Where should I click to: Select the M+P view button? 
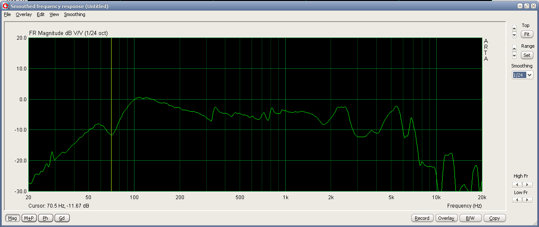coord(29,218)
